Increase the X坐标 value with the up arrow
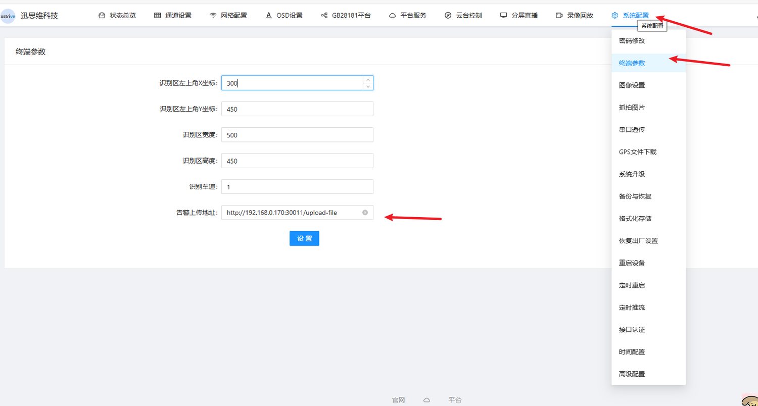Screen dimensions: 758x406 tap(368, 80)
